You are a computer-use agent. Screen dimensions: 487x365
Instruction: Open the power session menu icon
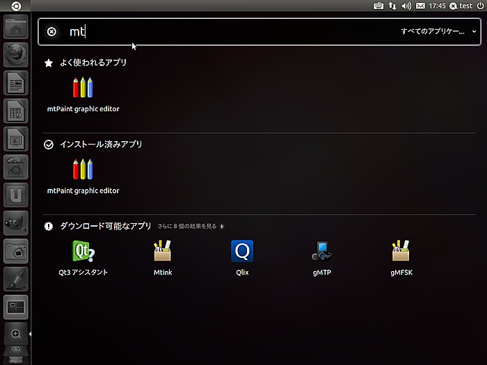point(480,6)
